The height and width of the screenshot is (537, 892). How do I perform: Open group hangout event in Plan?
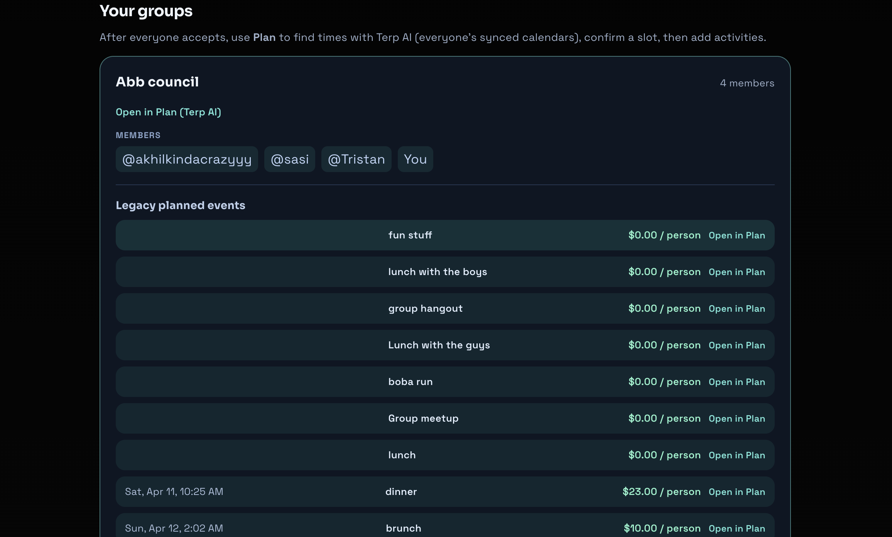(737, 309)
